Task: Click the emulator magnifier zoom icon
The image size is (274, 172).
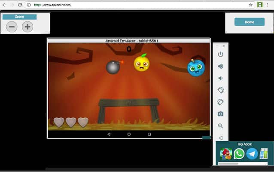Action: (x=220, y=126)
